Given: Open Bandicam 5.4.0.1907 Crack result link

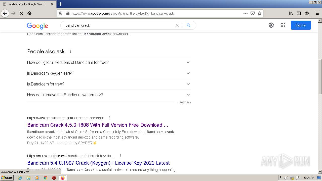Looking at the screenshot, I should pyautogui.click(x=98, y=163).
